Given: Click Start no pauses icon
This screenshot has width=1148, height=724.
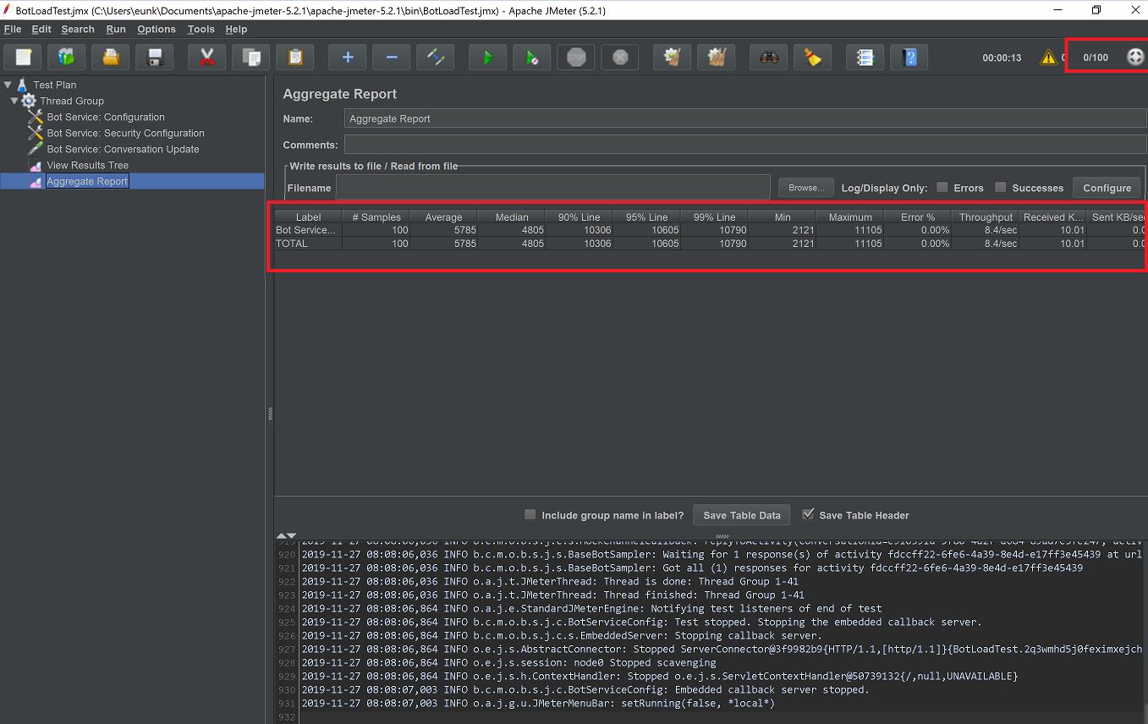Looking at the screenshot, I should pos(532,58).
